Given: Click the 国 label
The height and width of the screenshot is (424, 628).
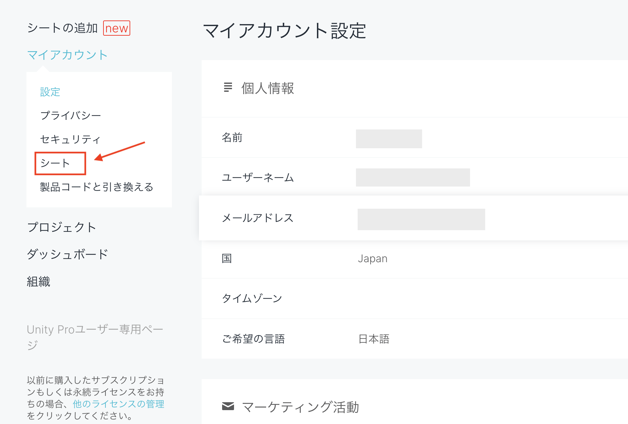Looking at the screenshot, I should coord(227,258).
